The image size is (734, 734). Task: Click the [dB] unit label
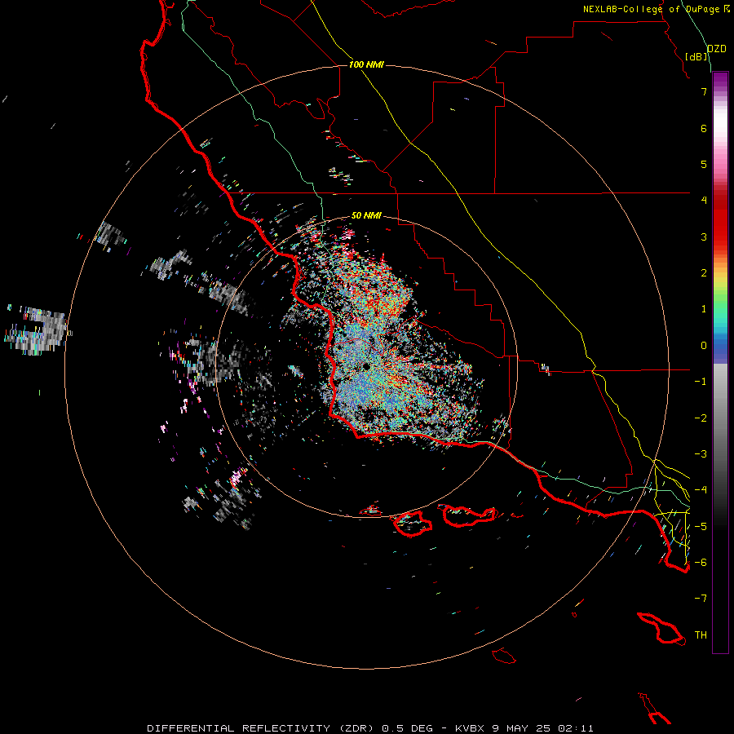point(696,56)
